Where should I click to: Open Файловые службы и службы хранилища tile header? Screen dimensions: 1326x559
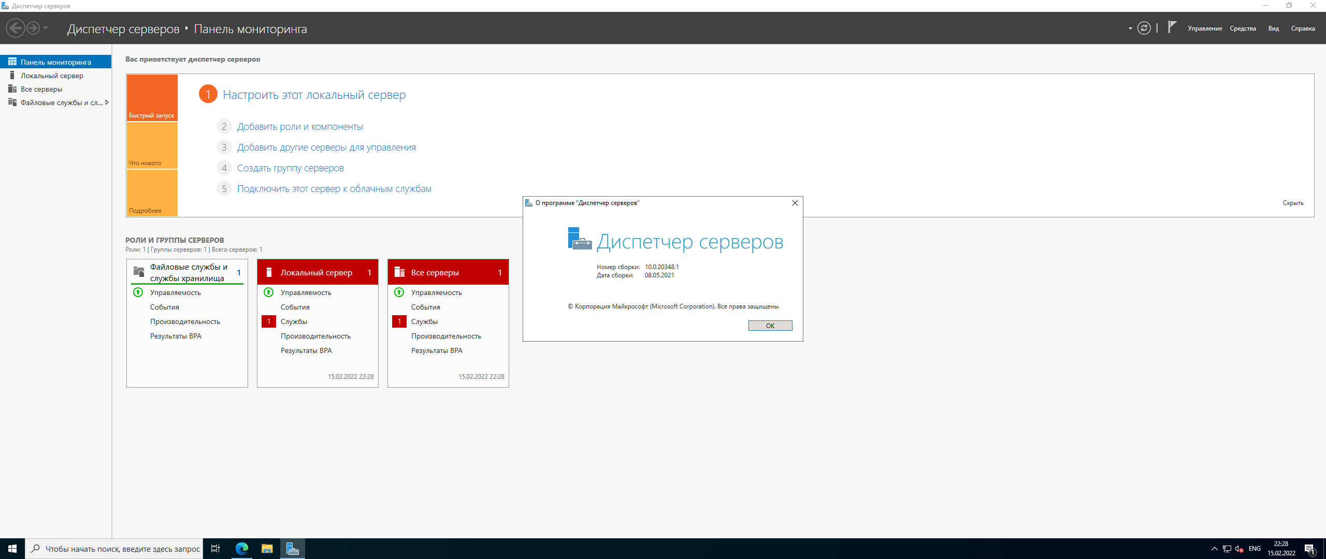click(x=188, y=273)
